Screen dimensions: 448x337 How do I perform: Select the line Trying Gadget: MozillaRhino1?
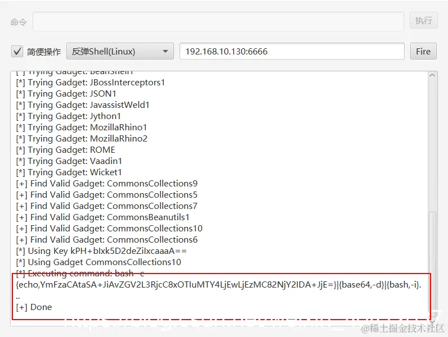[82, 127]
